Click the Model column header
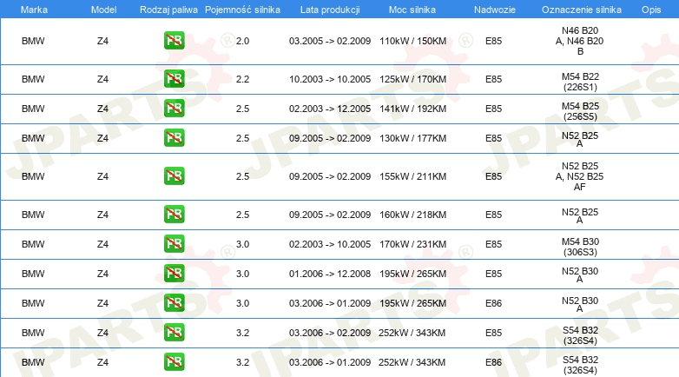679x377 pixels. [x=103, y=10]
